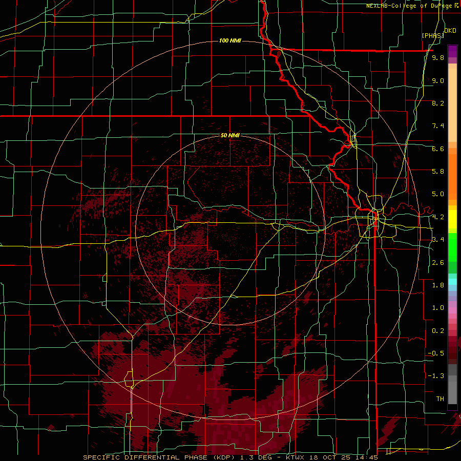Click the bright green color bar segment
461x461 pixels.
(452, 247)
